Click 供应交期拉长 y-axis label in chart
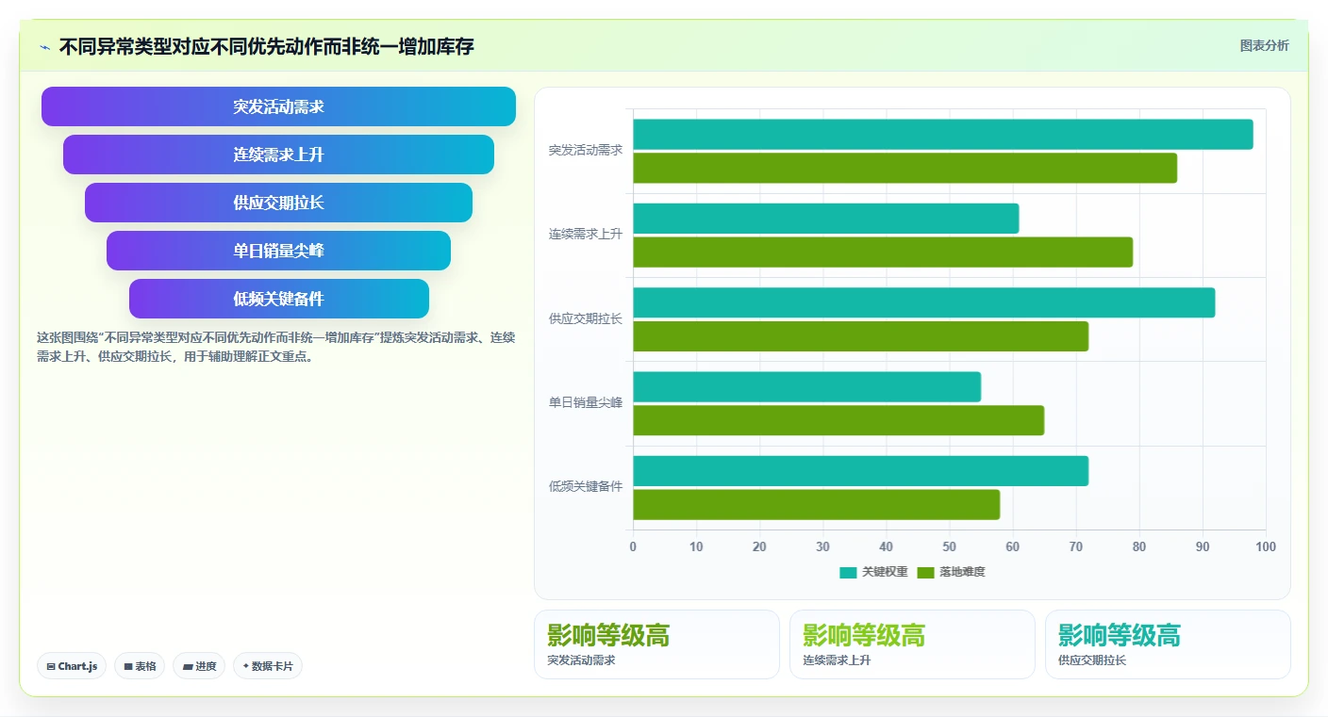The image size is (1328, 717). tap(586, 319)
